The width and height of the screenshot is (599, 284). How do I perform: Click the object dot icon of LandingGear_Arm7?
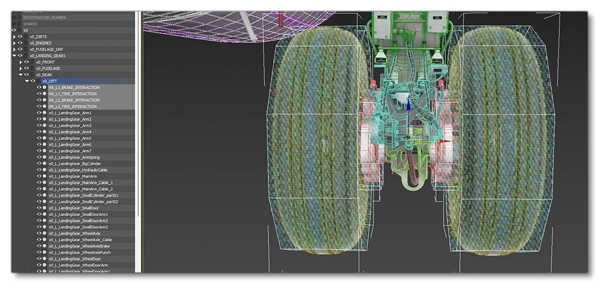coord(45,150)
